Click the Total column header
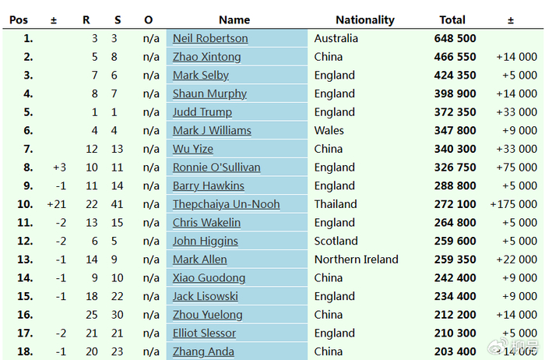This screenshot has width=545, height=360. (x=452, y=19)
